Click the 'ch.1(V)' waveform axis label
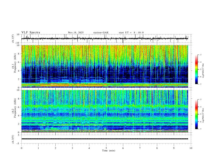The image size is (215, 166). point(13,39)
